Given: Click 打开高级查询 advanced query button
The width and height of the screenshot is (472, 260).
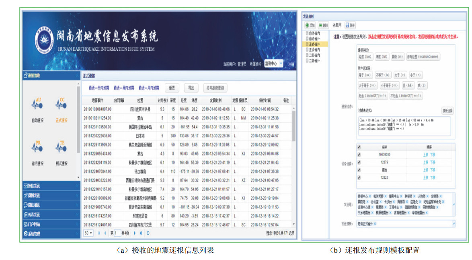Looking at the screenshot, I should [215, 88].
